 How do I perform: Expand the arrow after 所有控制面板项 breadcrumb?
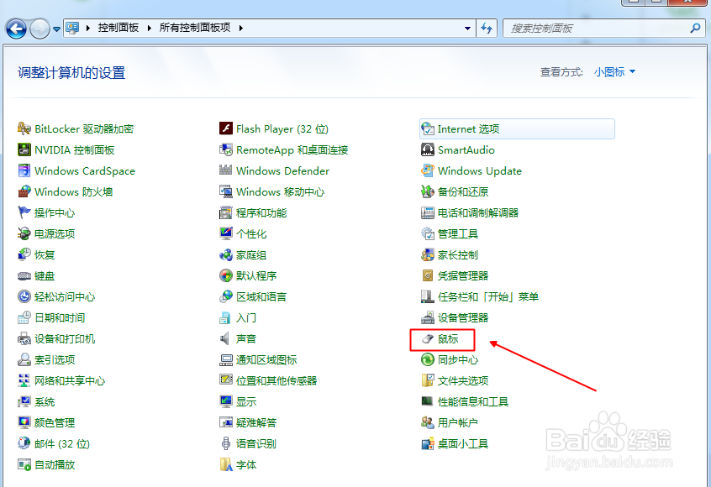[x=240, y=28]
